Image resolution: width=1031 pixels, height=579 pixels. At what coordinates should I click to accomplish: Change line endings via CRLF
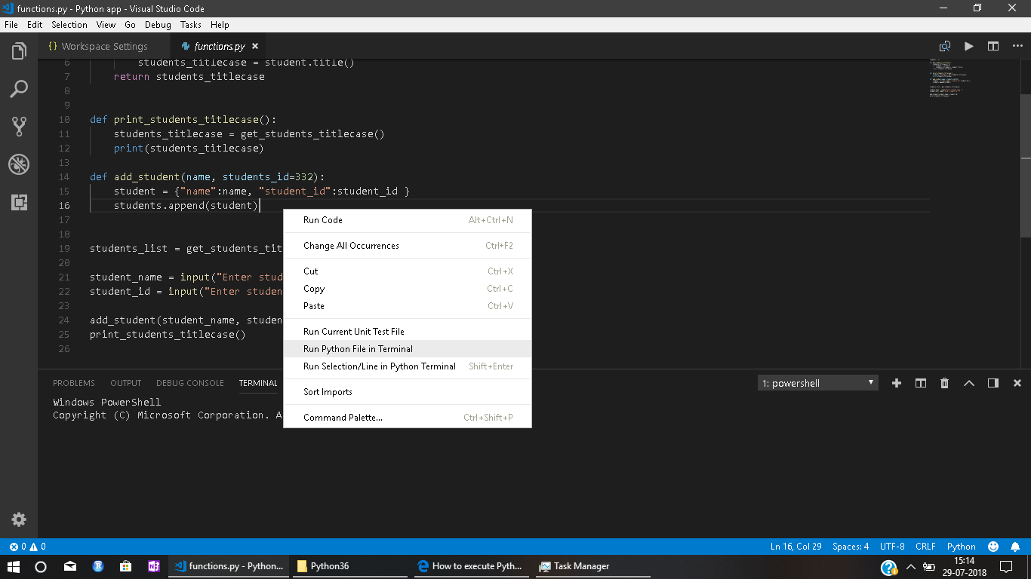coord(925,547)
